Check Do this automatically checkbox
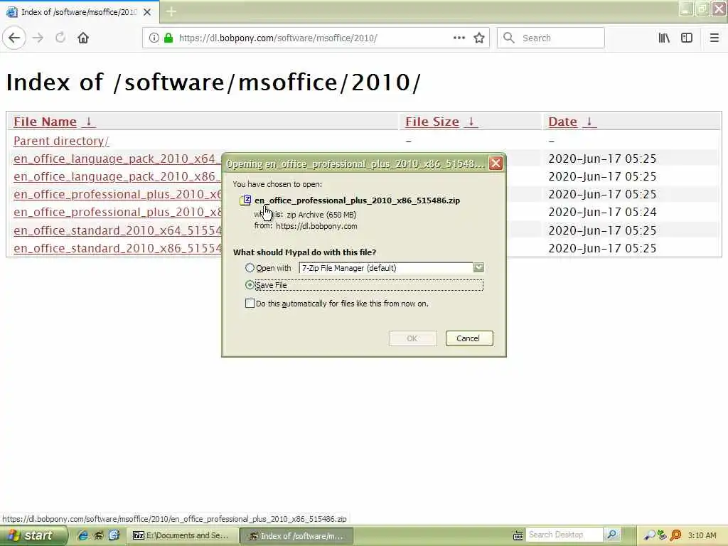728x546 pixels. pos(250,303)
